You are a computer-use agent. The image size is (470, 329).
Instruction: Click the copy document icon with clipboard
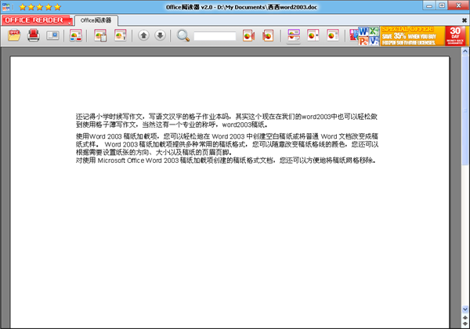[100, 35]
